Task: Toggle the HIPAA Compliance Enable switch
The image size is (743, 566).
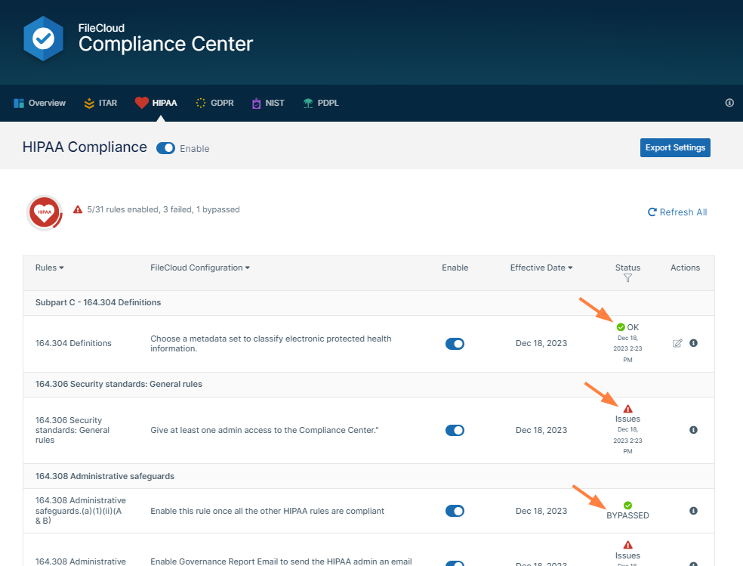Action: pyautogui.click(x=165, y=148)
